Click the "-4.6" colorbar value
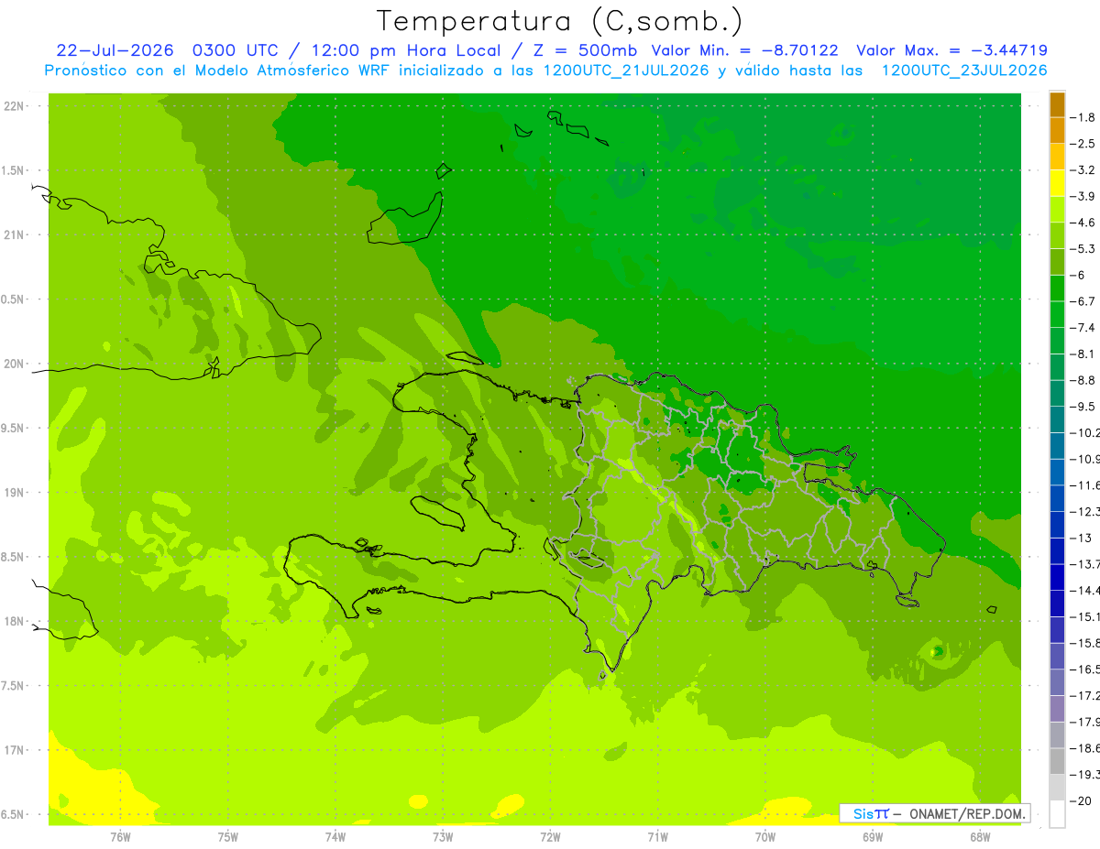Viewport: 1100px width, 849px height. pos(1083,223)
